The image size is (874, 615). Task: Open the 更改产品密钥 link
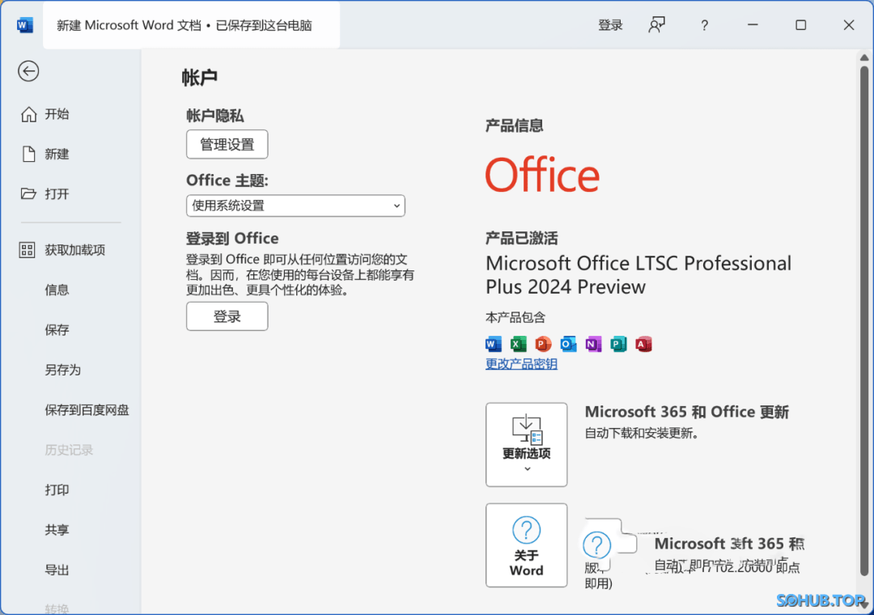tap(521, 364)
